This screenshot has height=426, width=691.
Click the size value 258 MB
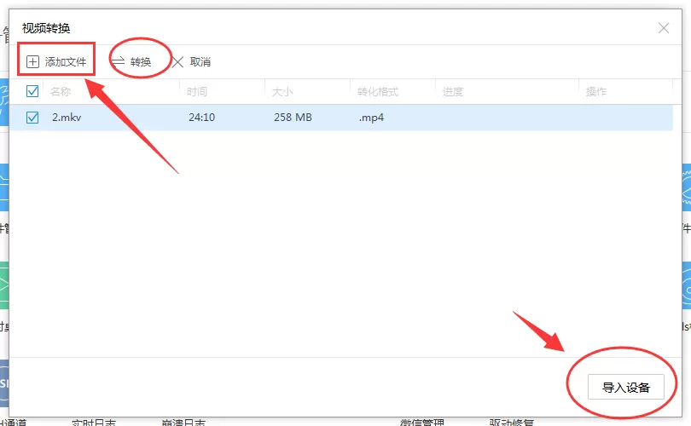293,118
